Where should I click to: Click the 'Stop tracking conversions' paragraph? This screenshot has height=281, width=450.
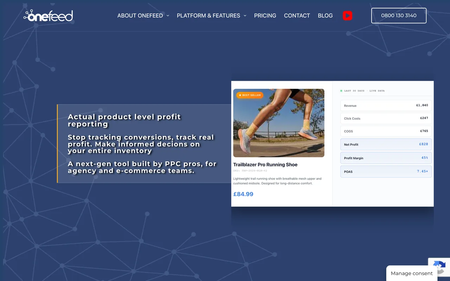point(141,144)
